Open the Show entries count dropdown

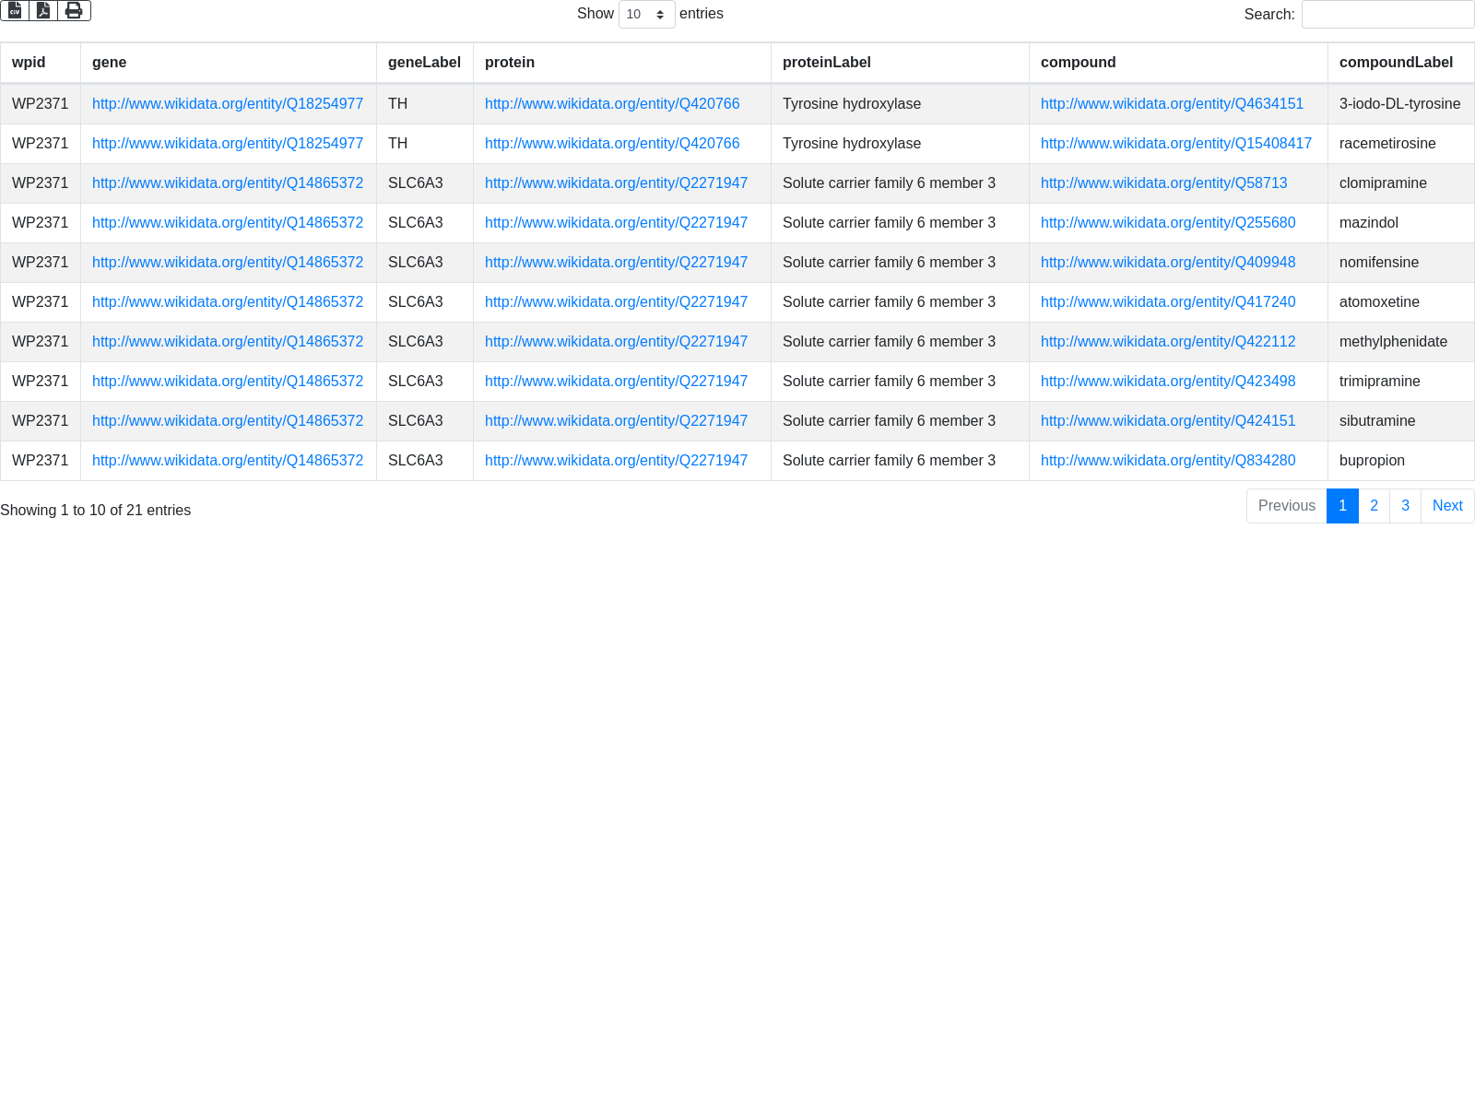pyautogui.click(x=646, y=14)
